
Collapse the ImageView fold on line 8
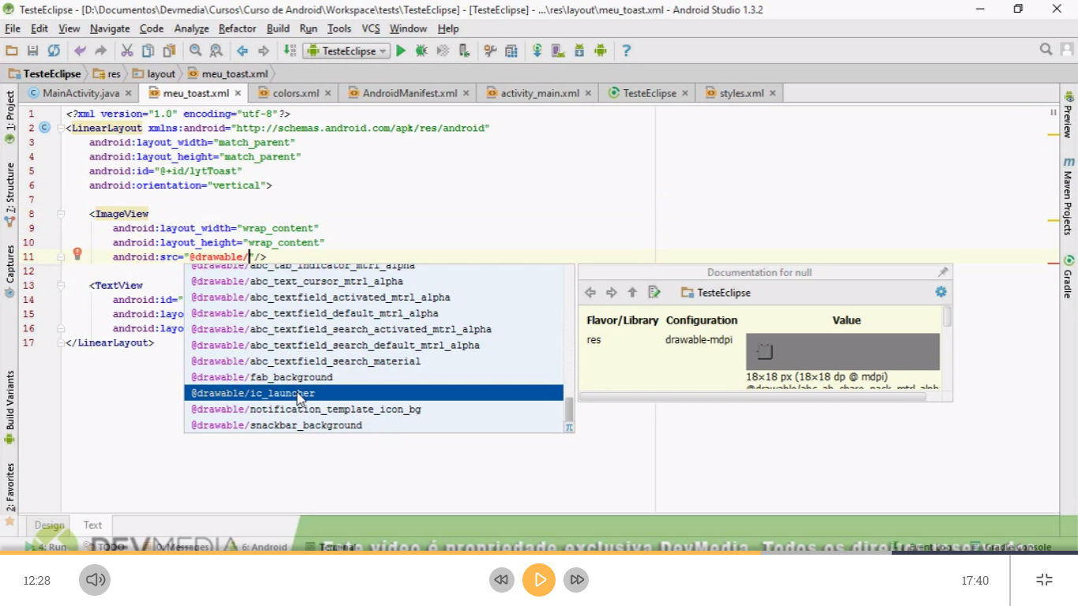(61, 214)
